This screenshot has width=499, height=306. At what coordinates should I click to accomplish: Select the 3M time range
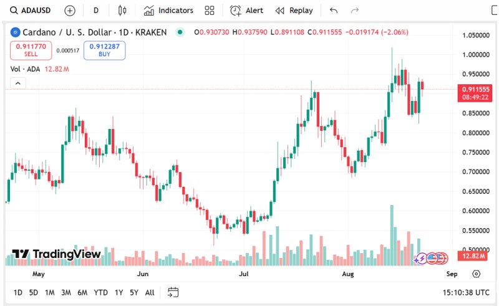[x=66, y=292]
